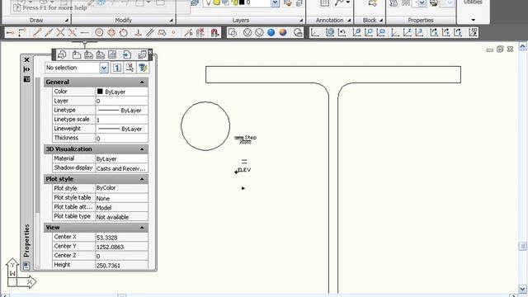Screen dimensions: 528x297
Task: Activate Snap to Center tool
Action: coord(99,33)
